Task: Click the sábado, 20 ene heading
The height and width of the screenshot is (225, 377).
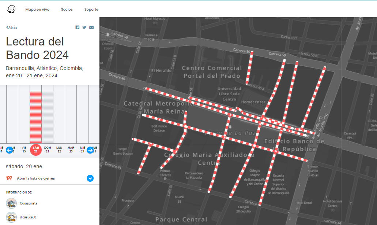Action: point(24,166)
